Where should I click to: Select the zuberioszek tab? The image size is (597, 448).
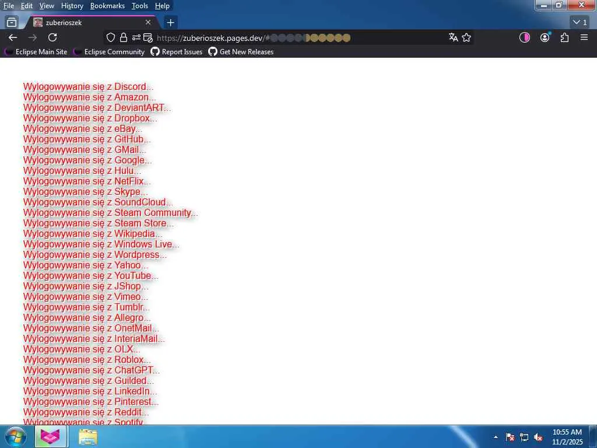(x=92, y=23)
